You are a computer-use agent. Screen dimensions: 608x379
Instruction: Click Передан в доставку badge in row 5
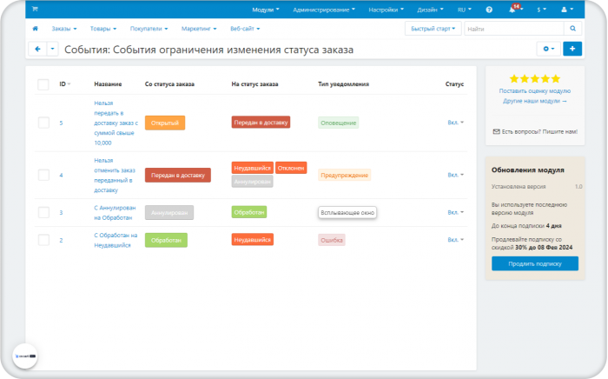(261, 123)
